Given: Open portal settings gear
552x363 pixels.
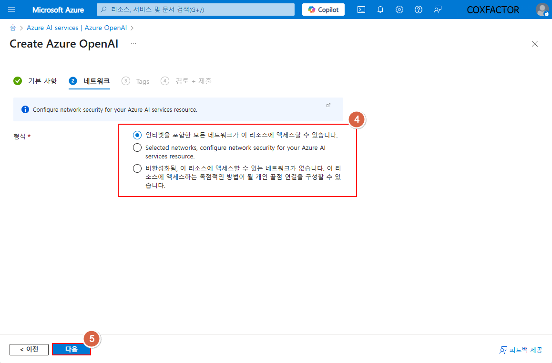Looking at the screenshot, I should click(x=399, y=10).
